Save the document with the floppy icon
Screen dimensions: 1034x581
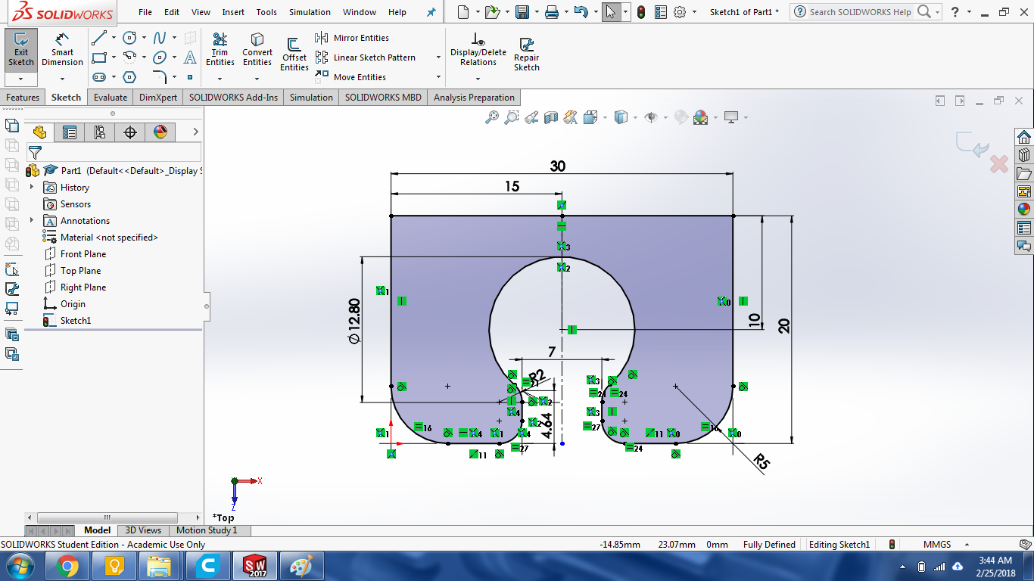pyautogui.click(x=522, y=12)
